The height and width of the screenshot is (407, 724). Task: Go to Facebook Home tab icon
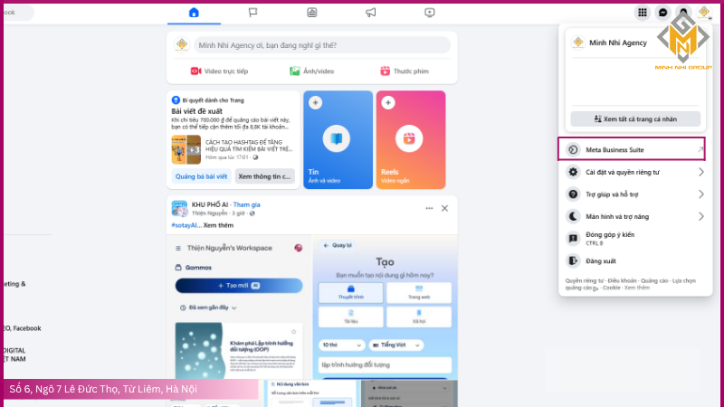(193, 13)
